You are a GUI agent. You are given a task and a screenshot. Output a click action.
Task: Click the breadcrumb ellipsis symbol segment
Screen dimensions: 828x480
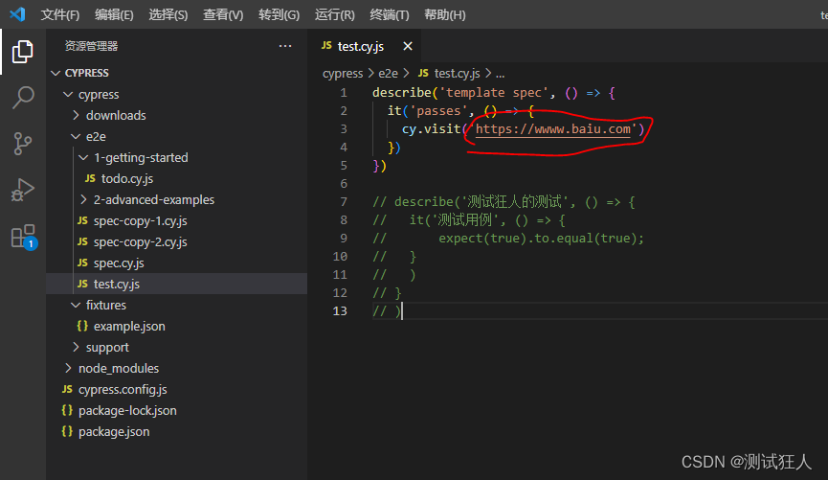pos(500,74)
